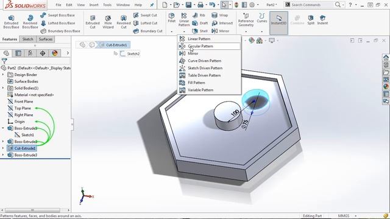Expand the Solid Bodies(1) node

(3, 88)
